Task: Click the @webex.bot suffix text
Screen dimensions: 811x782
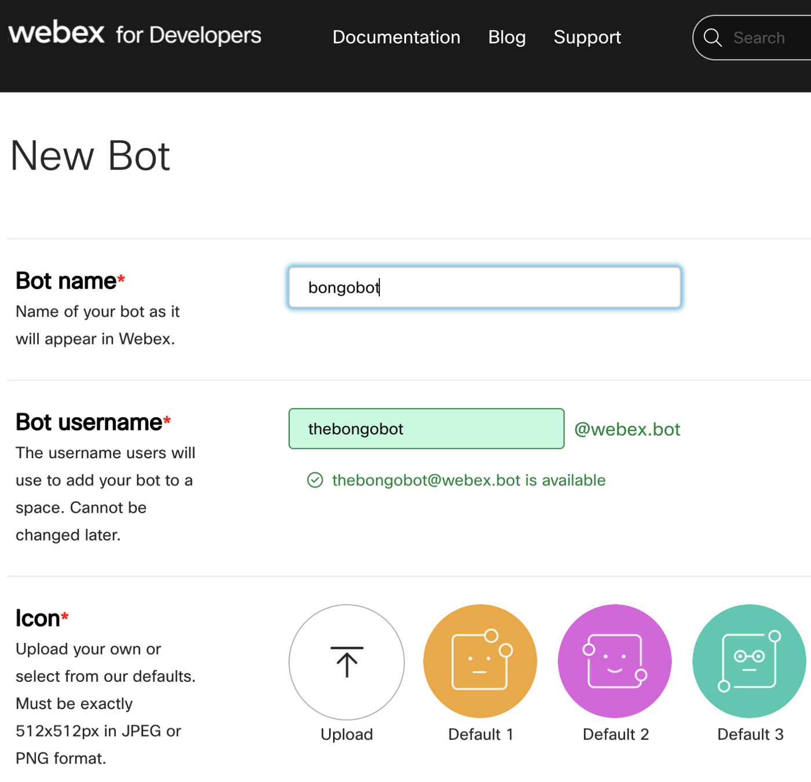Action: tap(627, 429)
